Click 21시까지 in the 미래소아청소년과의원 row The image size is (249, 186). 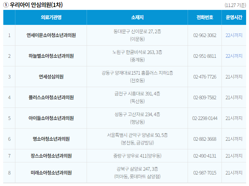(234, 173)
